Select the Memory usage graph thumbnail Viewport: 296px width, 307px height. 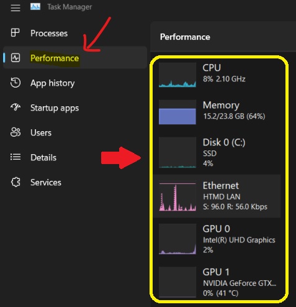(x=177, y=112)
